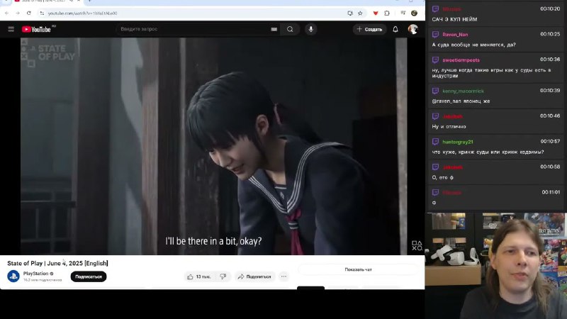The width and height of the screenshot is (567, 319).
Task: Open the YouTube hamburger guide menu
Action: (11, 29)
